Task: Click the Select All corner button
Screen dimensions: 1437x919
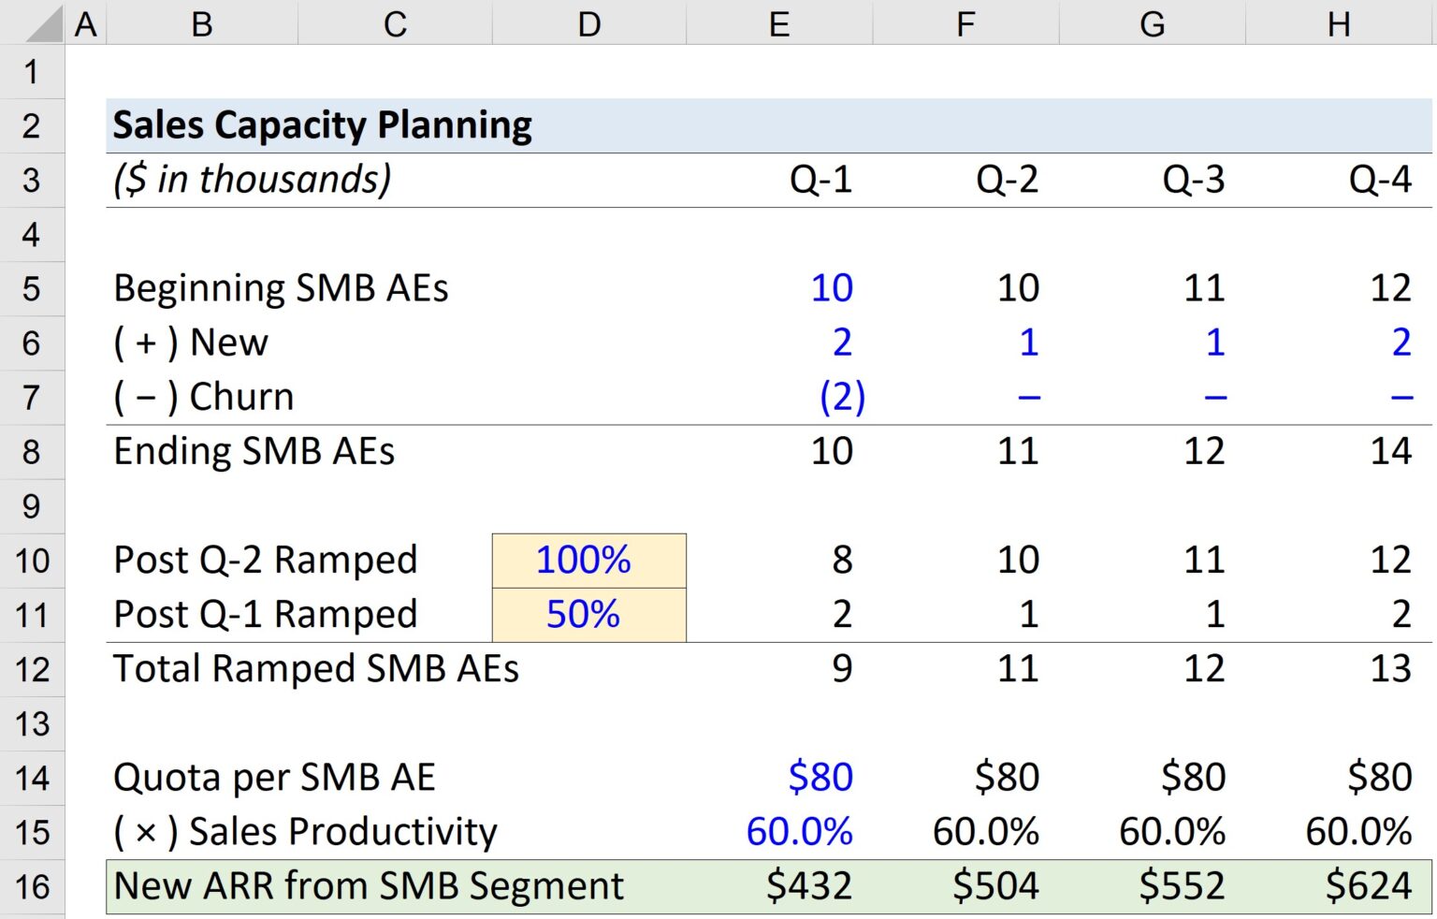Action: 33,23
